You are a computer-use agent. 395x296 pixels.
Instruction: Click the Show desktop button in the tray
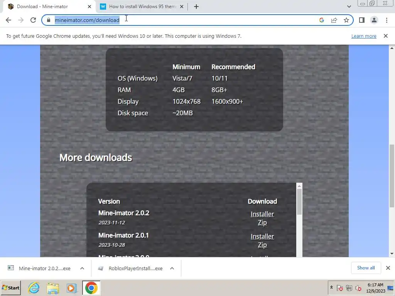click(391, 288)
